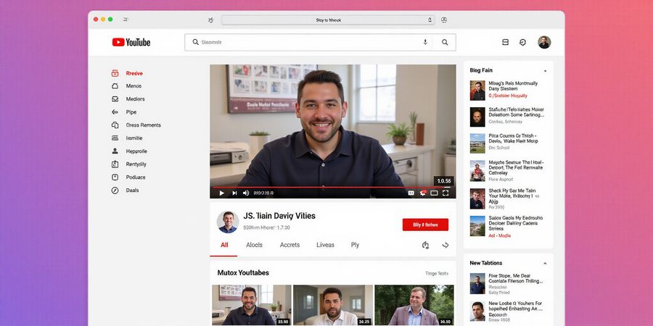Open the Rresive sidebar icon

[115, 73]
